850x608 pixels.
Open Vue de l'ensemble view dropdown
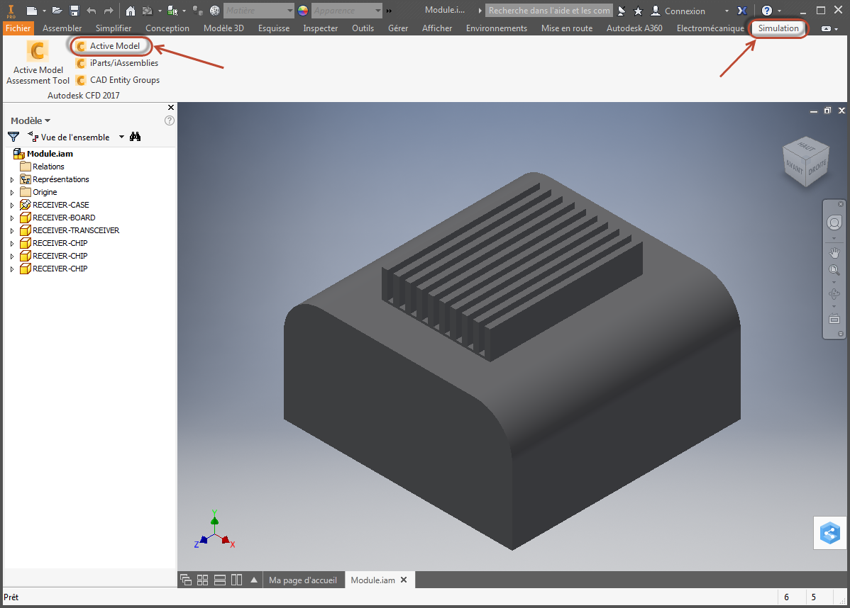coord(76,137)
